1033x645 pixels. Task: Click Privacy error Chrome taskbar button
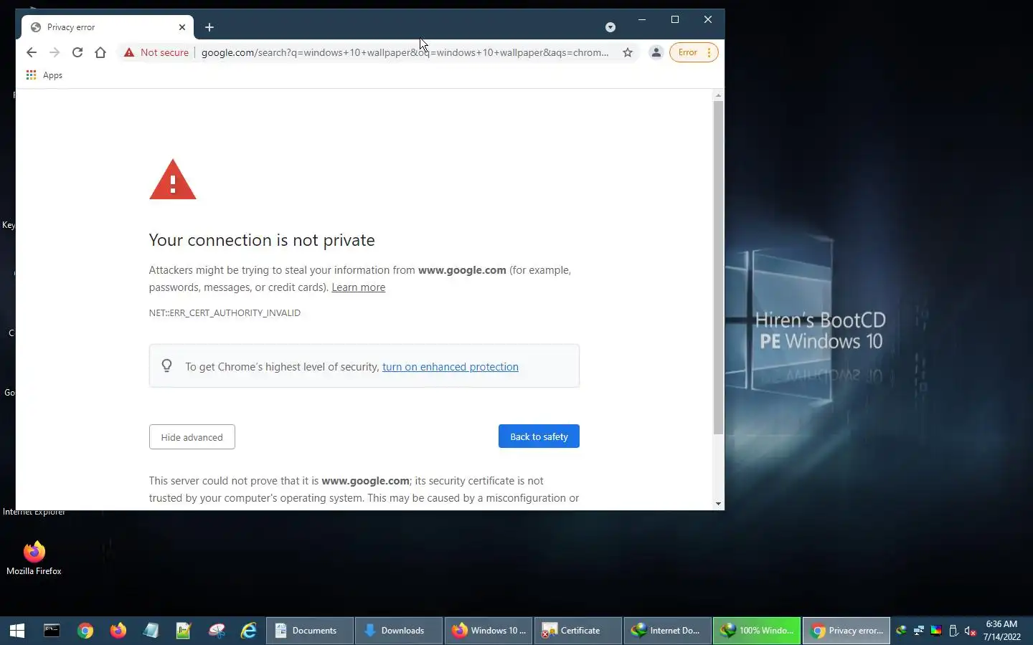pyautogui.click(x=846, y=631)
